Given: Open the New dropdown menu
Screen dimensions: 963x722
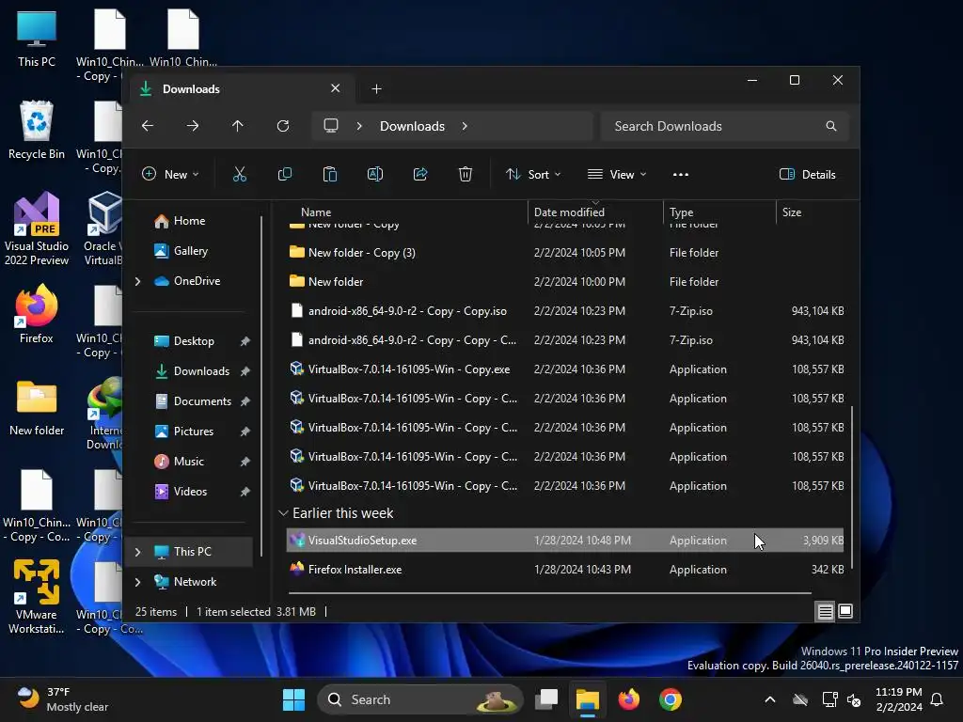Looking at the screenshot, I should click(x=170, y=174).
